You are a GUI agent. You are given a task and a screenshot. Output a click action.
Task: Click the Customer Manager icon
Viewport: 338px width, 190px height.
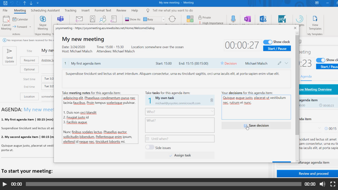tap(263, 19)
